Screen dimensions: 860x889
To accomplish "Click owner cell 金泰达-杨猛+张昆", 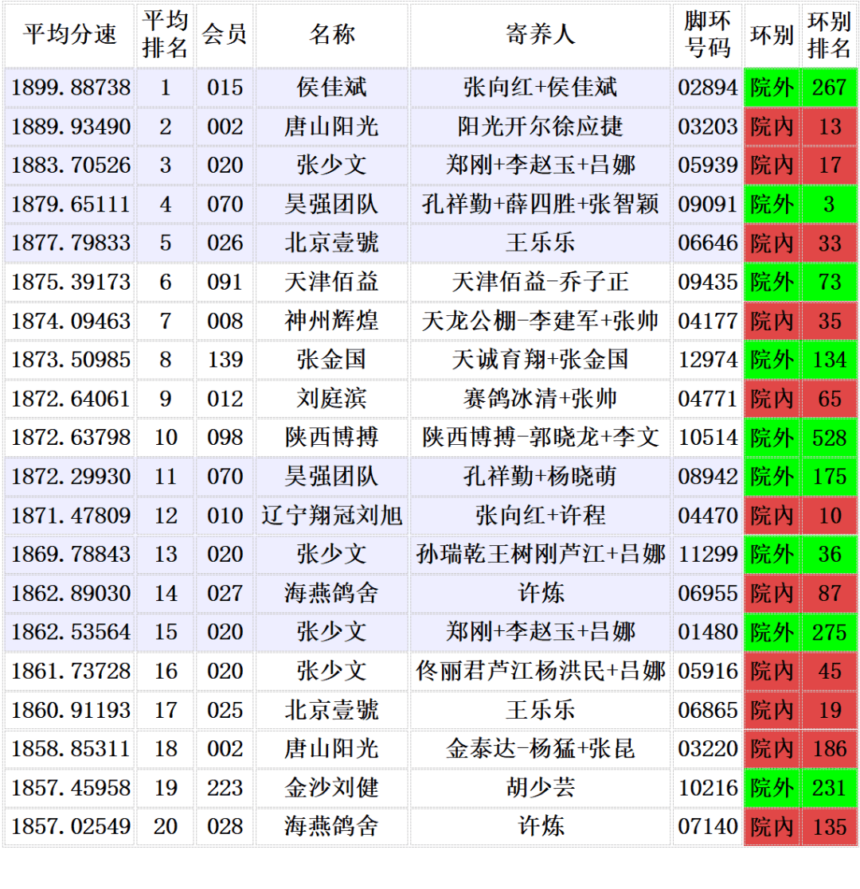I will (540, 749).
